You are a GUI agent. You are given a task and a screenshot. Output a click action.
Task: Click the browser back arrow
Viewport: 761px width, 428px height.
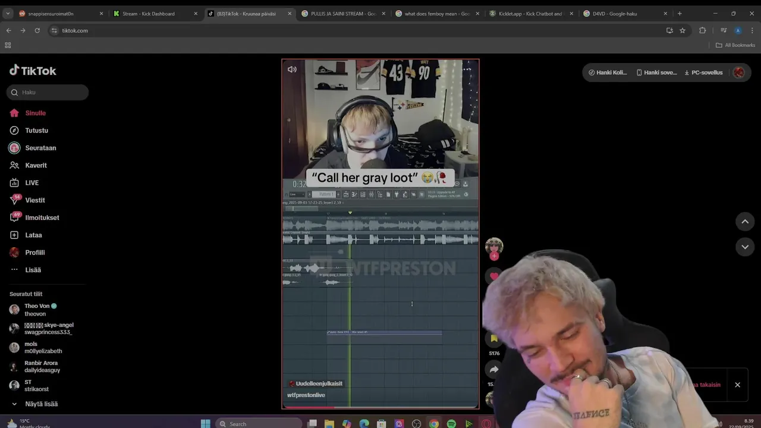(x=8, y=30)
